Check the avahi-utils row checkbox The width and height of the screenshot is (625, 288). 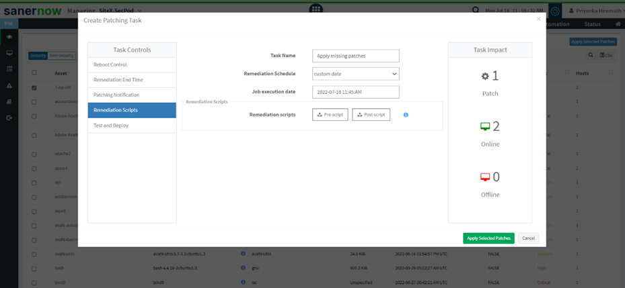tap(34, 254)
